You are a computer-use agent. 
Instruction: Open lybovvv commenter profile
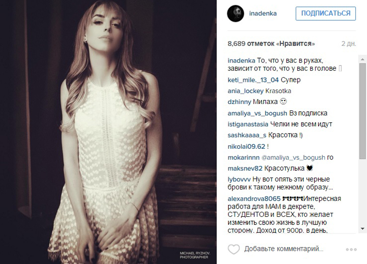click(x=239, y=179)
